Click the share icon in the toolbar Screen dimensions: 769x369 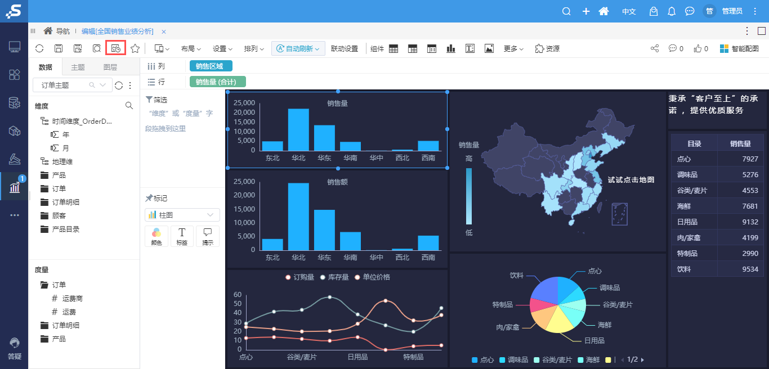[655, 49]
